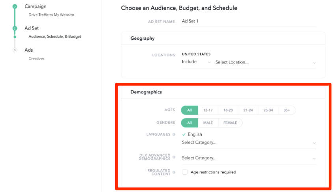Open the Languages Select Category dropdown
Image resolution: width=333 pixels, height=192 pixels.
pyautogui.click(x=249, y=142)
